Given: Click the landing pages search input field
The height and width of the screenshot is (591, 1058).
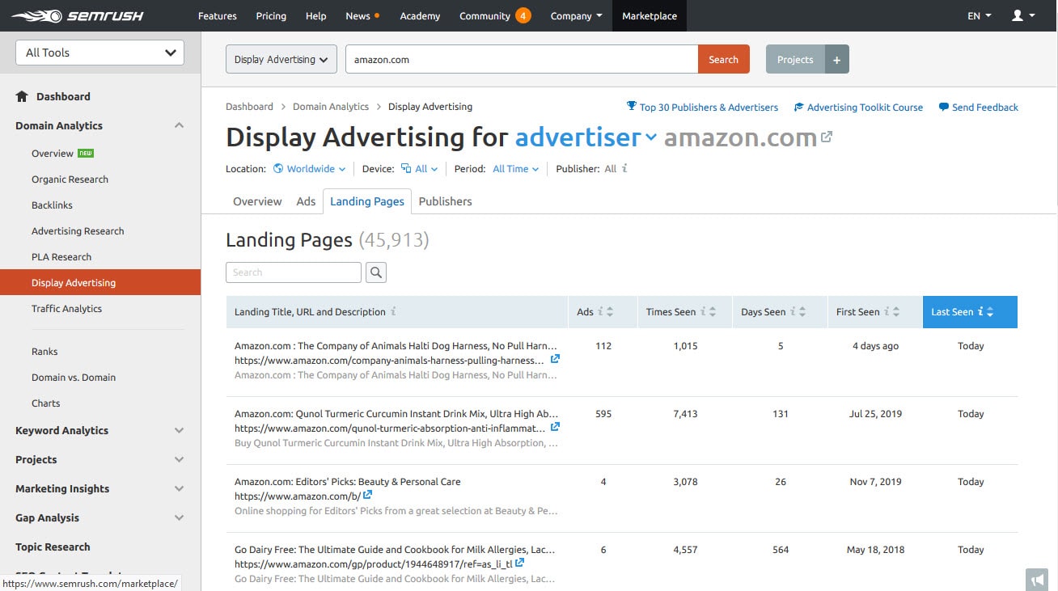Looking at the screenshot, I should pyautogui.click(x=293, y=272).
